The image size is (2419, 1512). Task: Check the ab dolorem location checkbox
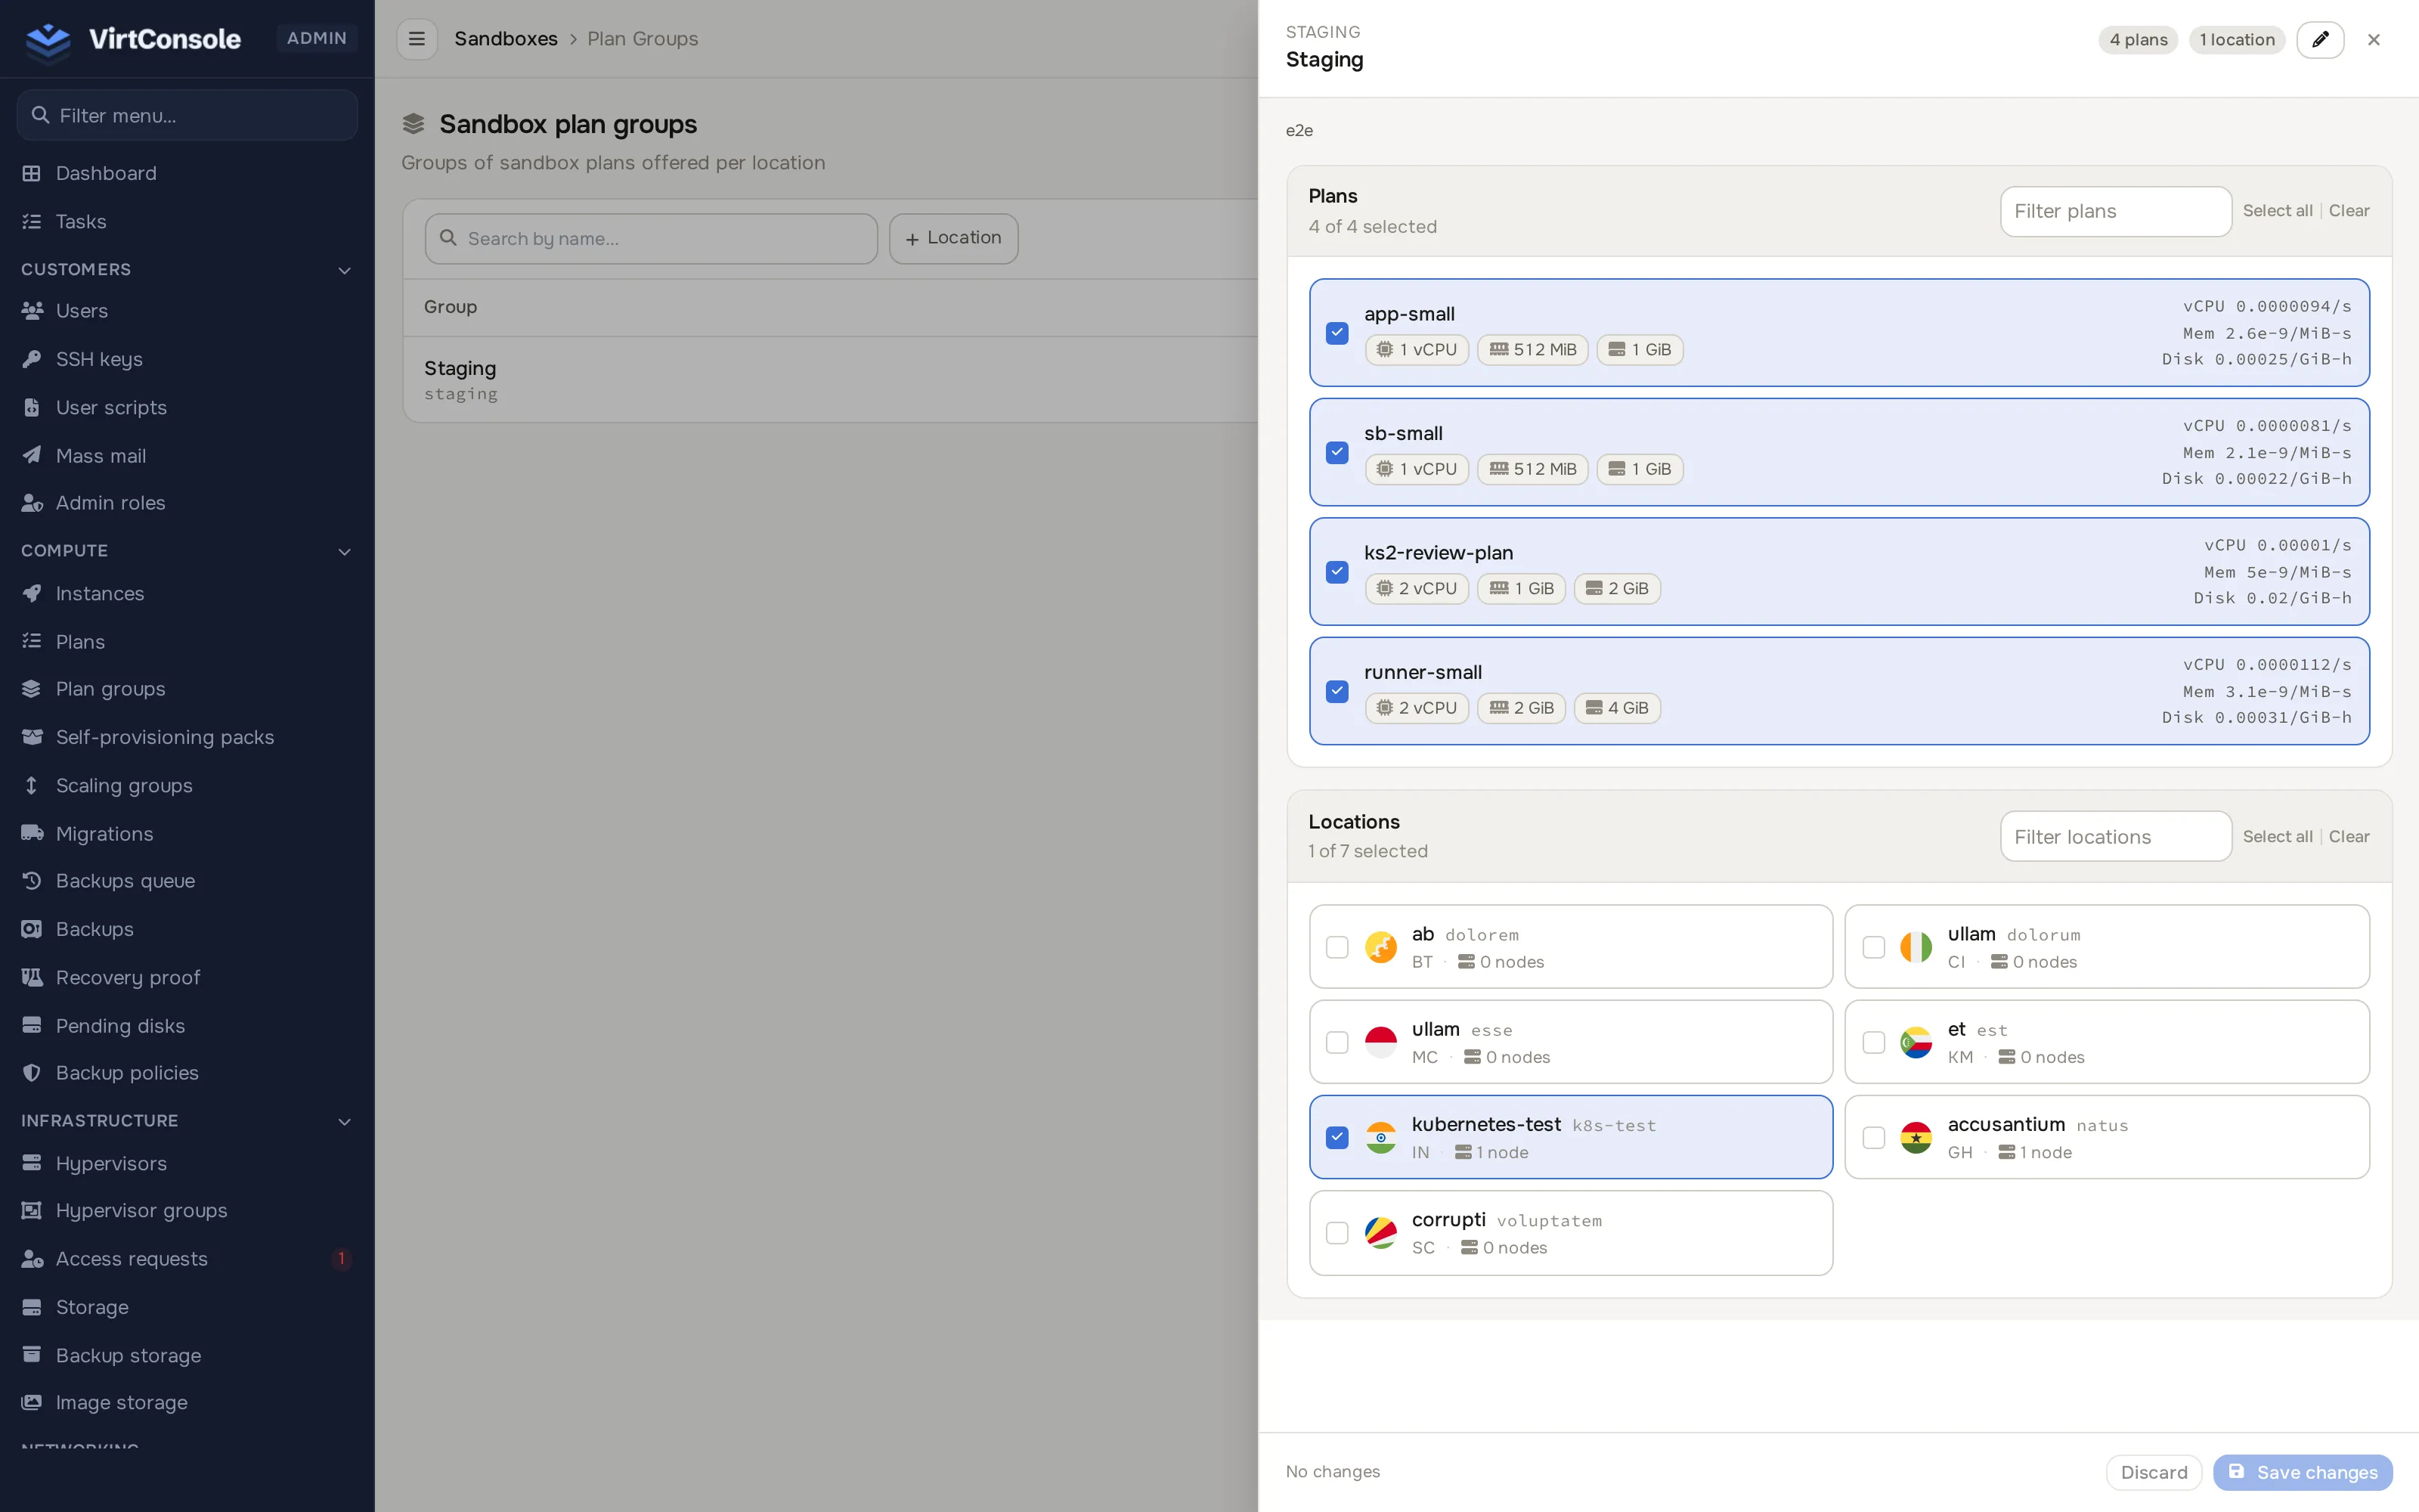click(1336, 947)
